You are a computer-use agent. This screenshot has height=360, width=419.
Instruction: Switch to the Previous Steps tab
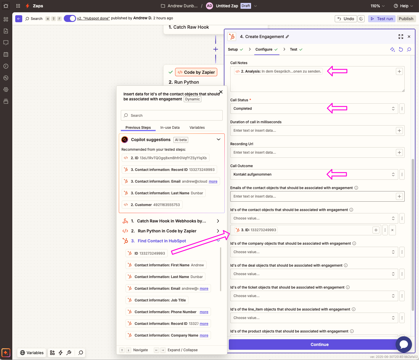click(x=138, y=128)
